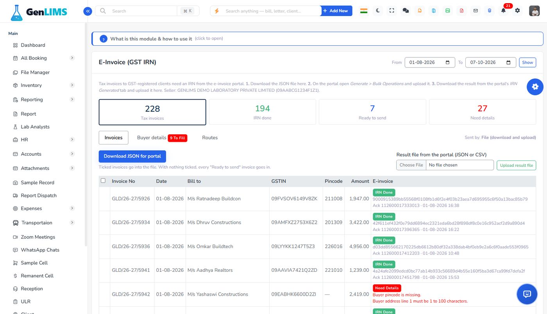This screenshot has height=314, width=547.
Task: Filter by the 7 Ready to send card
Action: tap(372, 112)
